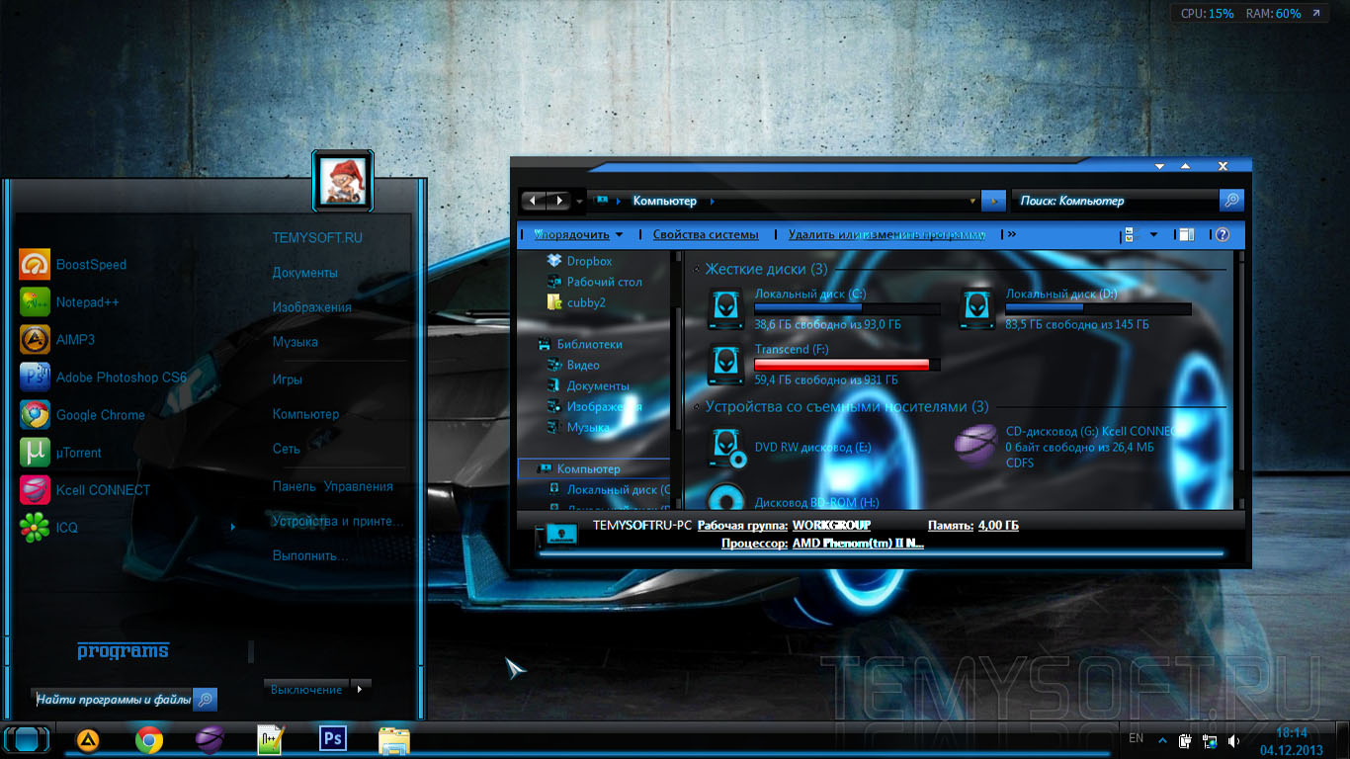Expand the address bar history dropdown

[973, 201]
